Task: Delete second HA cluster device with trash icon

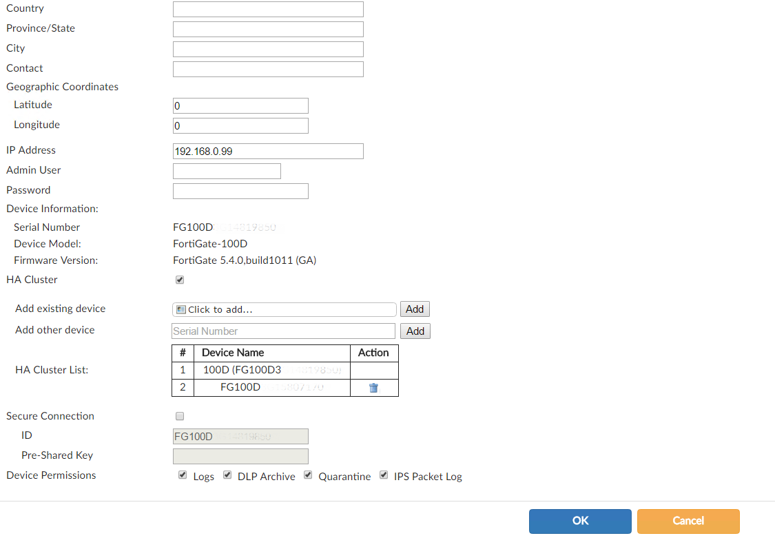Action: [x=373, y=388]
